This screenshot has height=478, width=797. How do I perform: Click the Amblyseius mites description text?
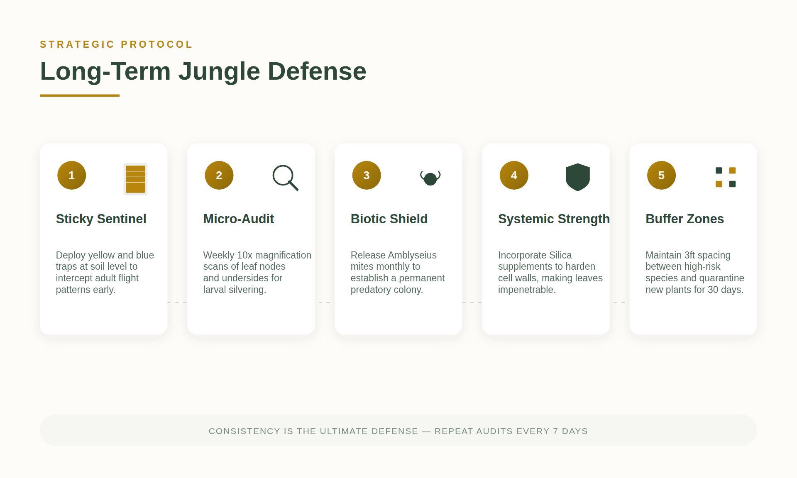(x=397, y=272)
